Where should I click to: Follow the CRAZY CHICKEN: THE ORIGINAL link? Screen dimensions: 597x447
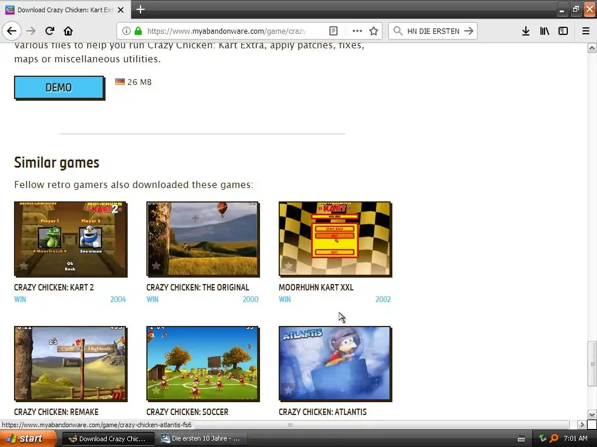click(x=198, y=288)
